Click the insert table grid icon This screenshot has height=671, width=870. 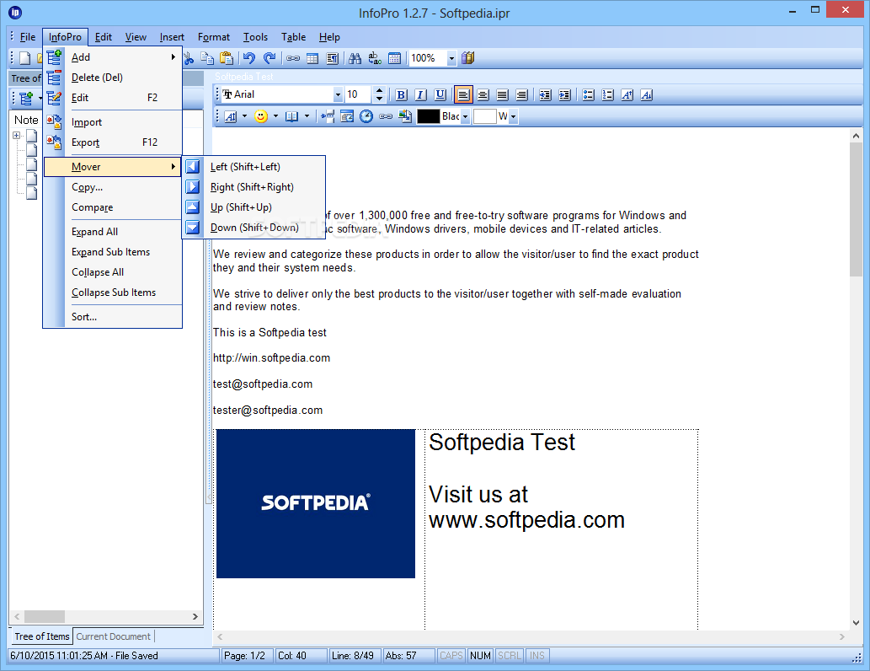(x=312, y=58)
